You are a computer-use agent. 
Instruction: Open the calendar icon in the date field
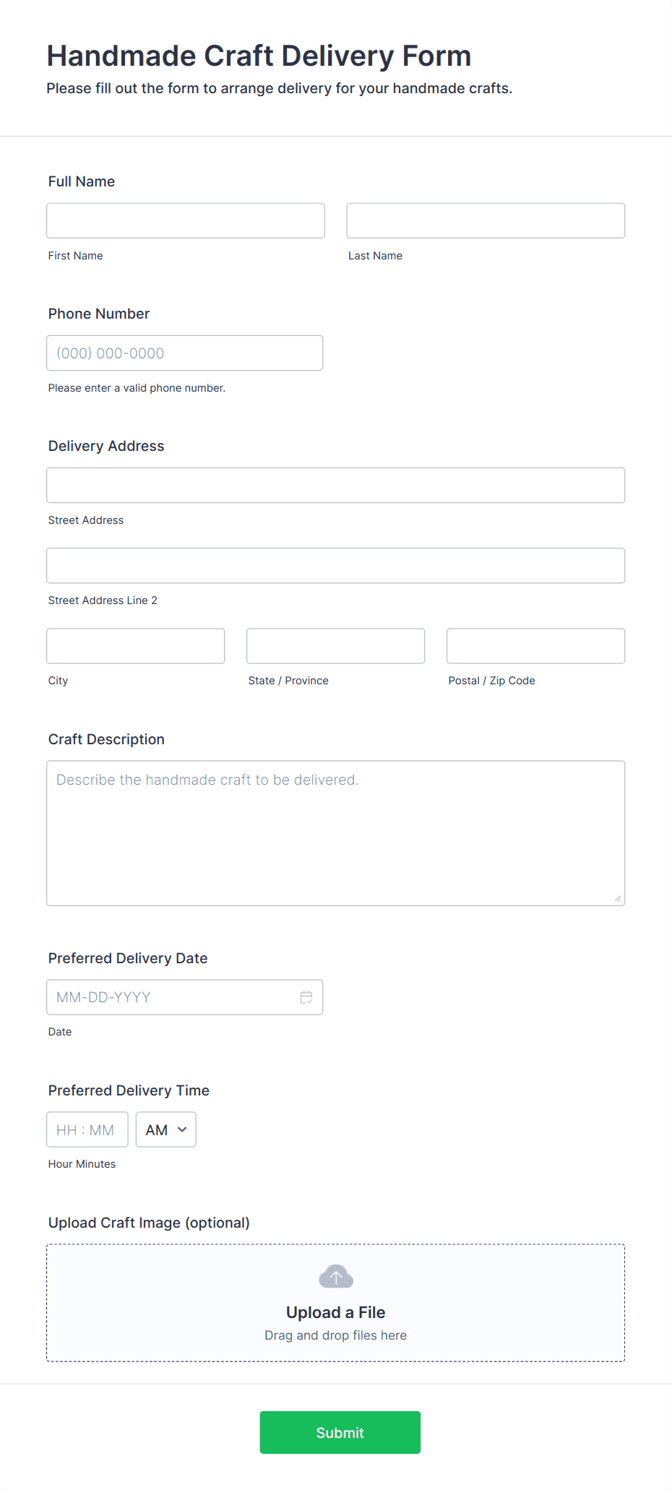[306, 997]
